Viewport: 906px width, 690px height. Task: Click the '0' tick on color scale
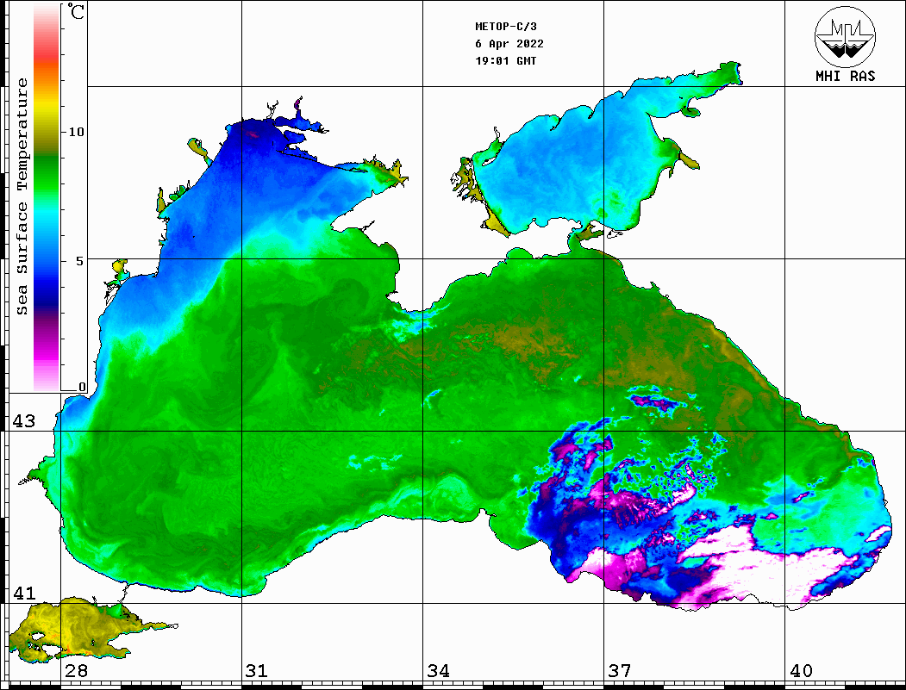[82, 387]
